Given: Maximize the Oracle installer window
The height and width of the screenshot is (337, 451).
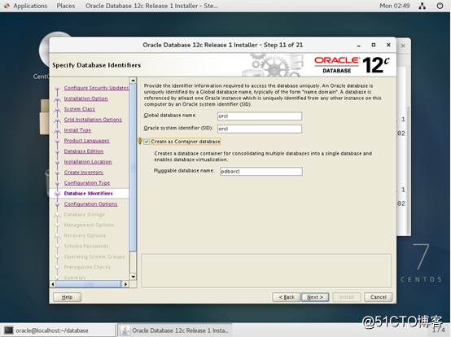Looking at the screenshot, I should coord(374,45).
